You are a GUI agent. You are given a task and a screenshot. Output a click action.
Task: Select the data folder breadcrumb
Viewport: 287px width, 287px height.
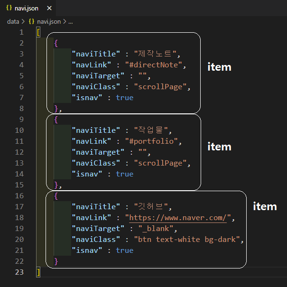(x=13, y=21)
